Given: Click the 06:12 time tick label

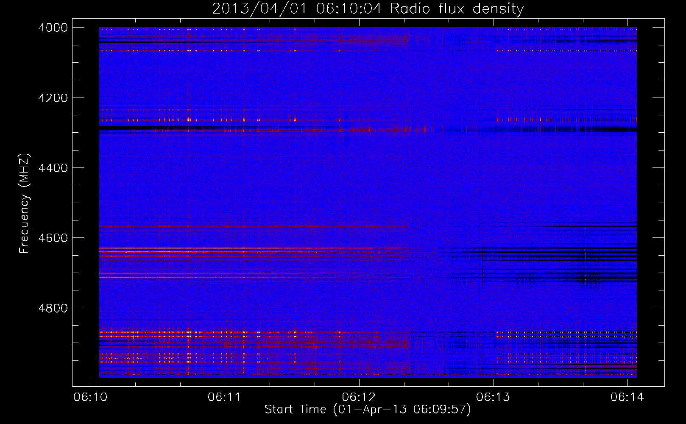Looking at the screenshot, I should click(x=359, y=397).
